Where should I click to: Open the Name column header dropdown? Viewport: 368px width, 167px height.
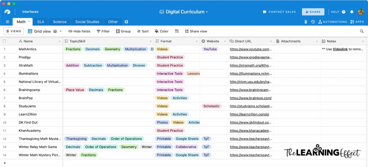59,41
